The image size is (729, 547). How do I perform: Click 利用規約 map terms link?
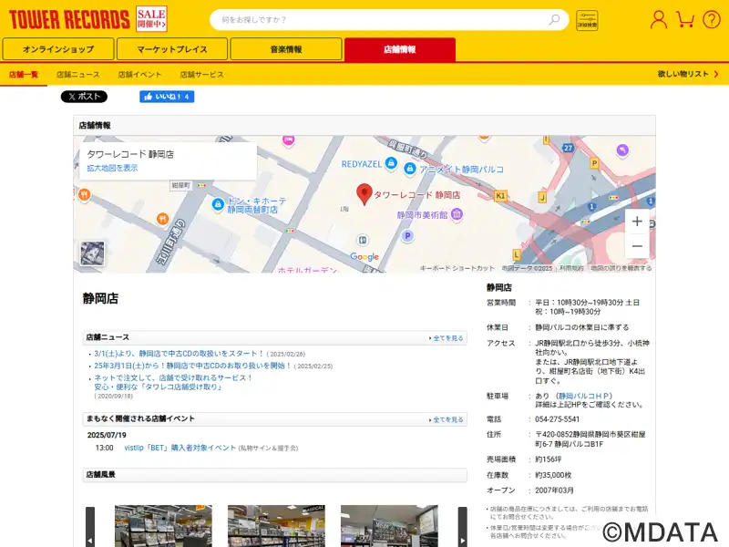tap(571, 268)
